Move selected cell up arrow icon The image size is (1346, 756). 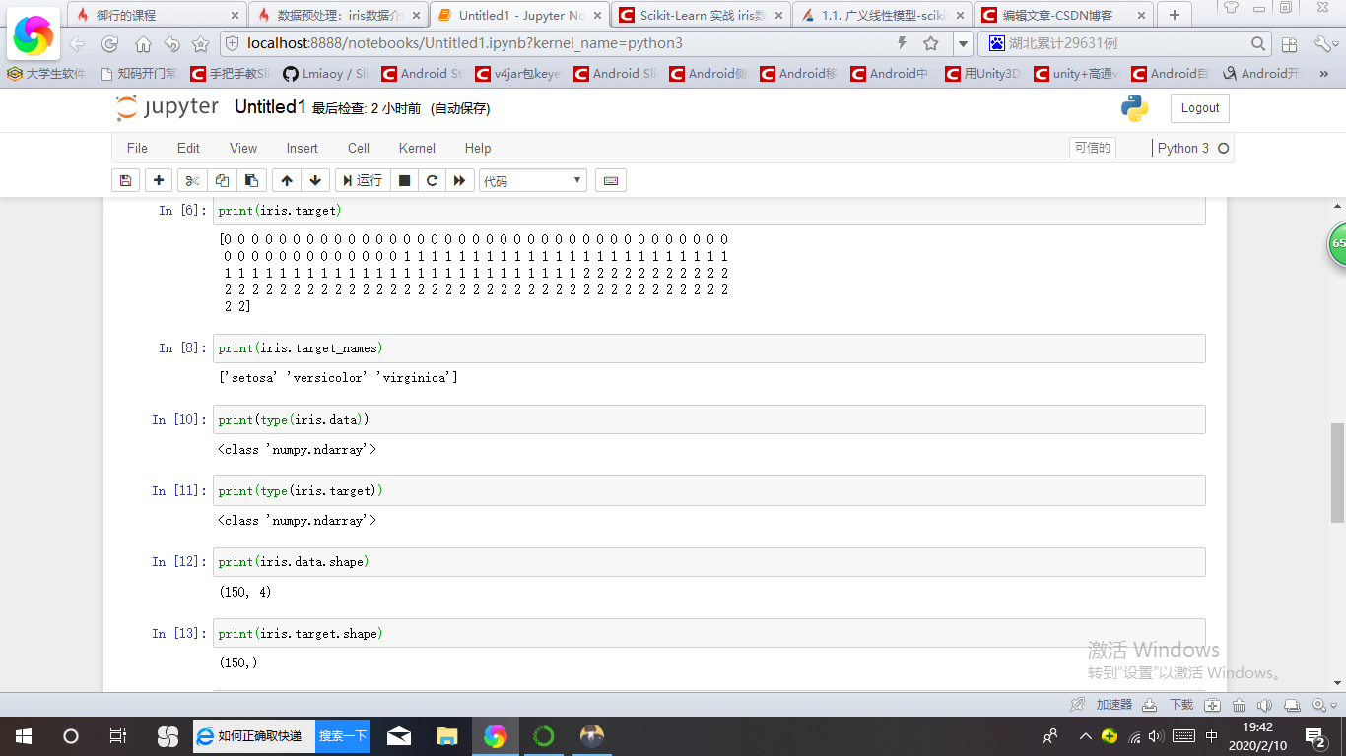click(286, 180)
